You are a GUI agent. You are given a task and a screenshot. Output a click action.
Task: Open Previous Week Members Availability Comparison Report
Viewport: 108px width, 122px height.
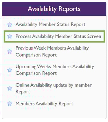[52, 51]
